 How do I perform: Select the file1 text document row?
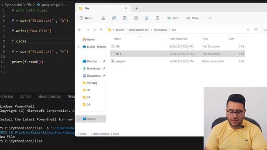[x=178, y=54]
